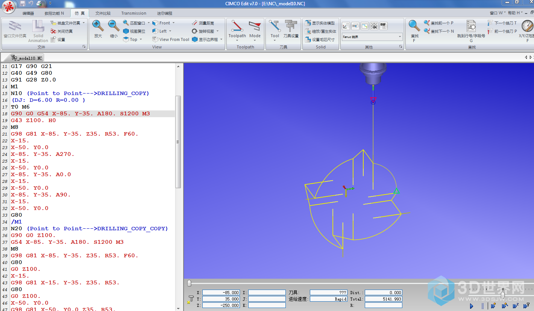Click the axis display icon in 其他 group

pyautogui.click(x=346, y=26)
